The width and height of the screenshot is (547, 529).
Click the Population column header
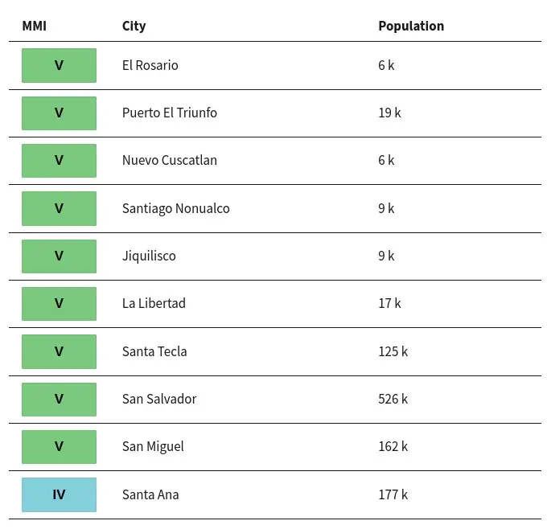click(411, 27)
